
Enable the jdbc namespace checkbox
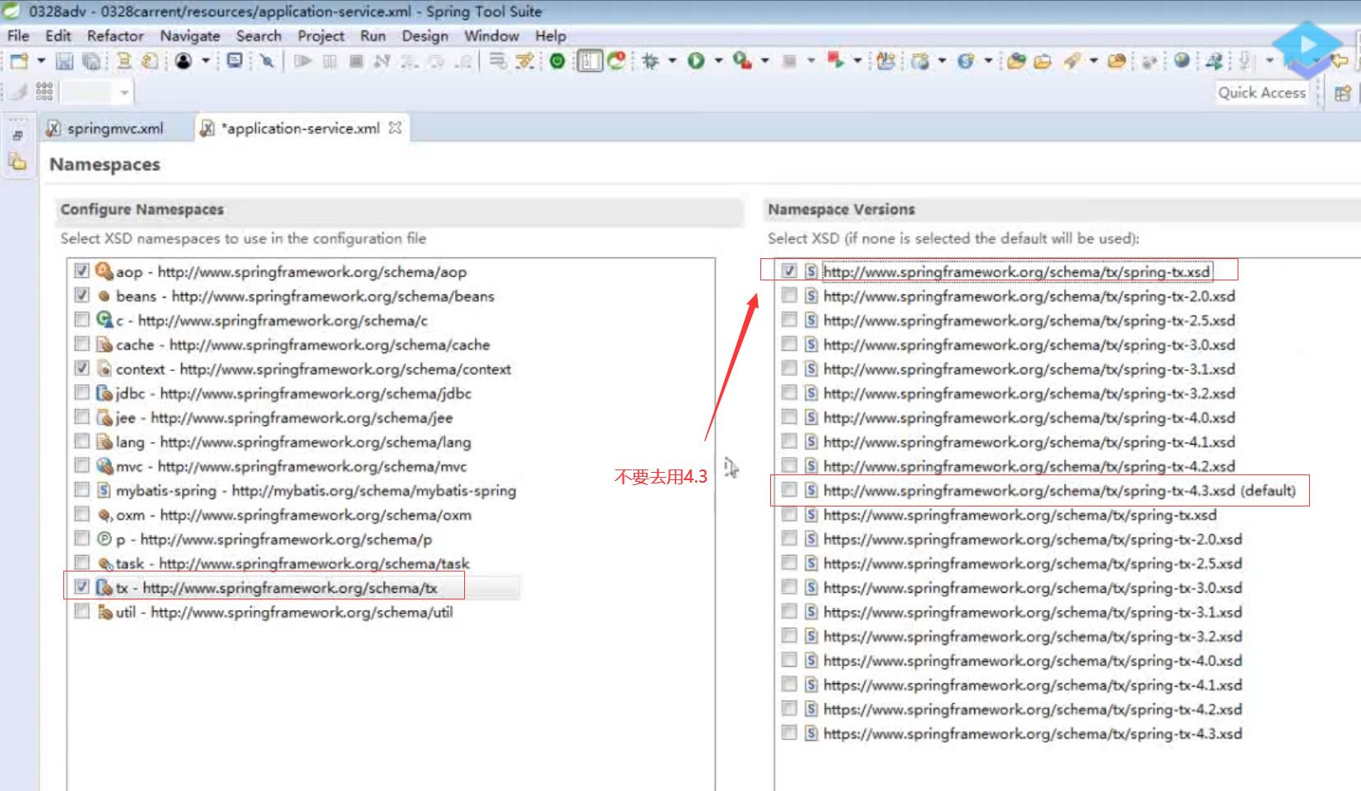81,392
